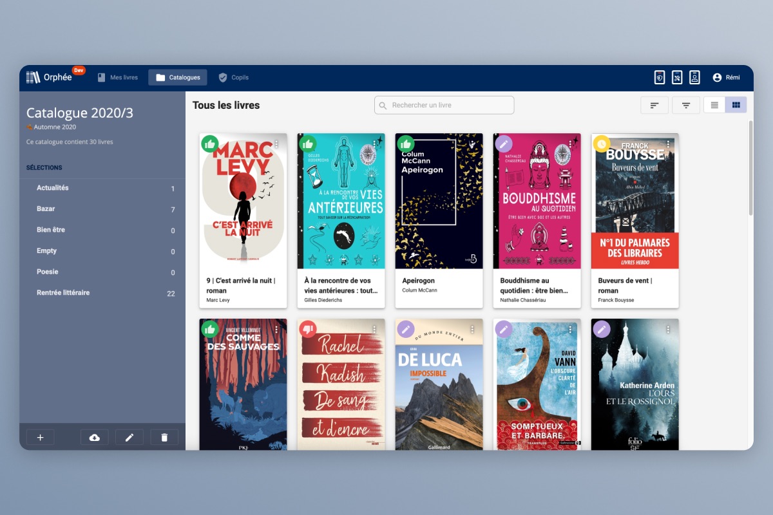Click the Orphée bookshelf logo

pos(33,77)
